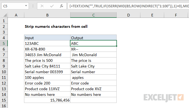
Task: Select column B header
Action: 47,15
